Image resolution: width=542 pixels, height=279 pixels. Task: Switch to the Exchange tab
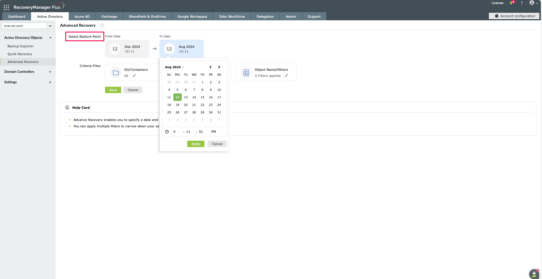(109, 17)
